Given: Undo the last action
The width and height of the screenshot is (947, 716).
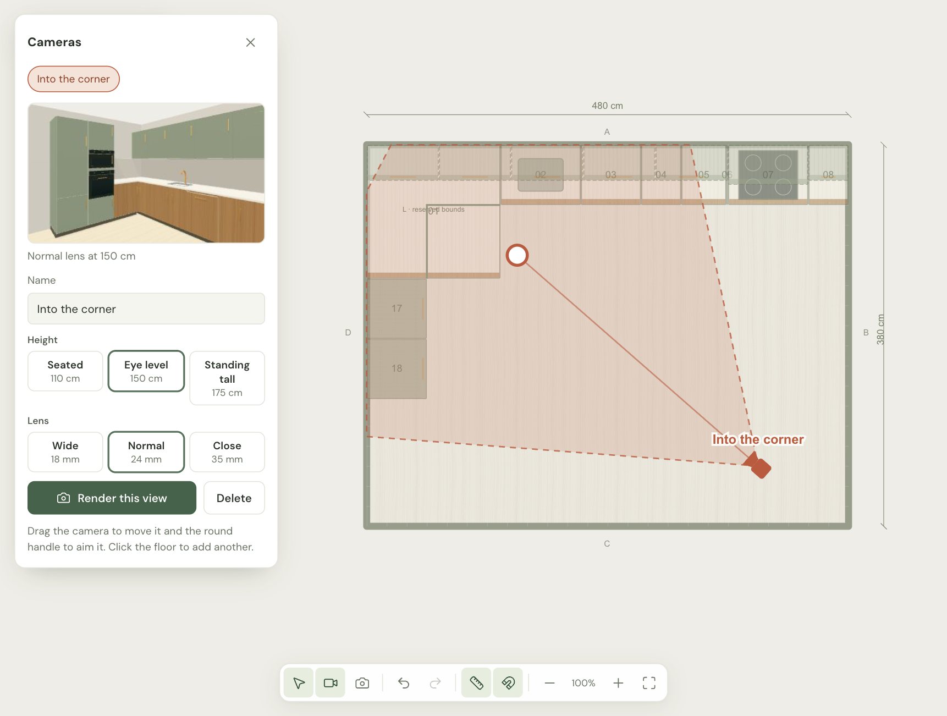Looking at the screenshot, I should coord(404,682).
